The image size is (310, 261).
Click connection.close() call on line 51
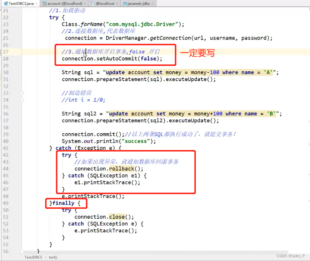tap(104, 217)
